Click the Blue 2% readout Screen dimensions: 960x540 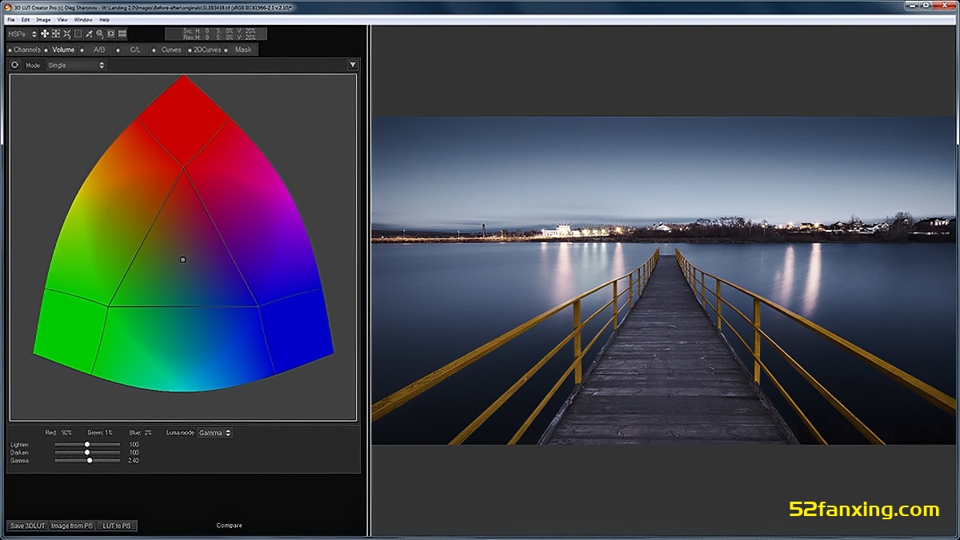[x=140, y=432]
